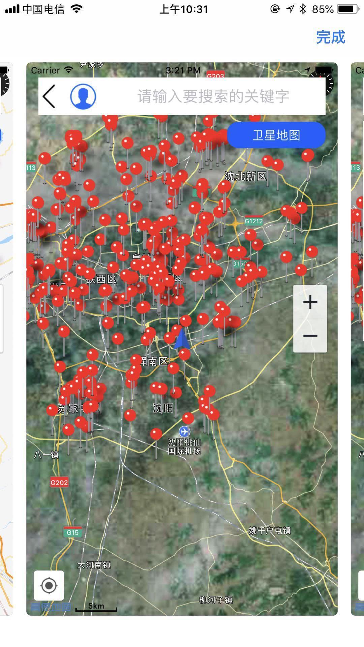Tap the G1212 highway shield
This screenshot has width=364, height=647.
253,221
